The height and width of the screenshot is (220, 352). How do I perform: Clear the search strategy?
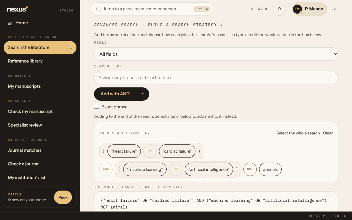coord(328,133)
